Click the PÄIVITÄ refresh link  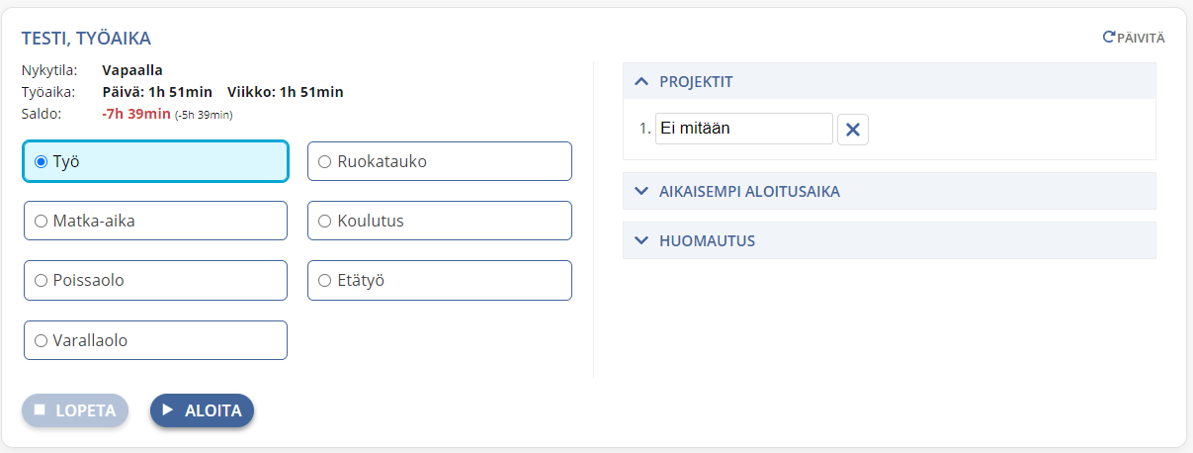pos(1134,38)
